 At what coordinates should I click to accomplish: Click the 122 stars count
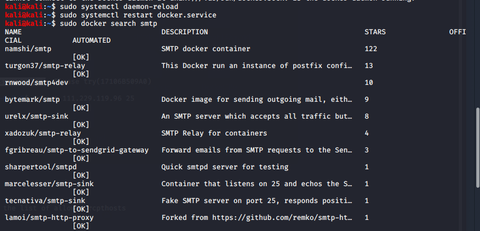tap(371, 49)
